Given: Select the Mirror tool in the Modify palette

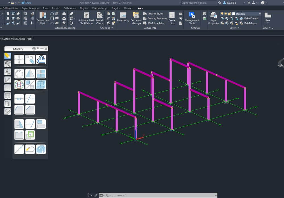Looking at the screenshot, I should [30, 73].
